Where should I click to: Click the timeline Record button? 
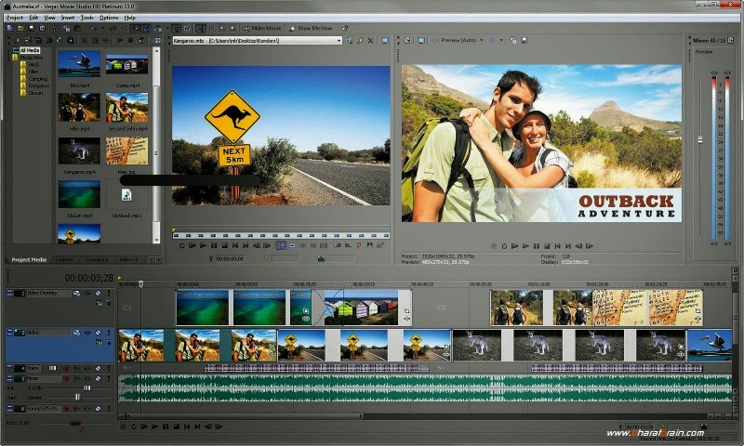pyautogui.click(x=121, y=426)
